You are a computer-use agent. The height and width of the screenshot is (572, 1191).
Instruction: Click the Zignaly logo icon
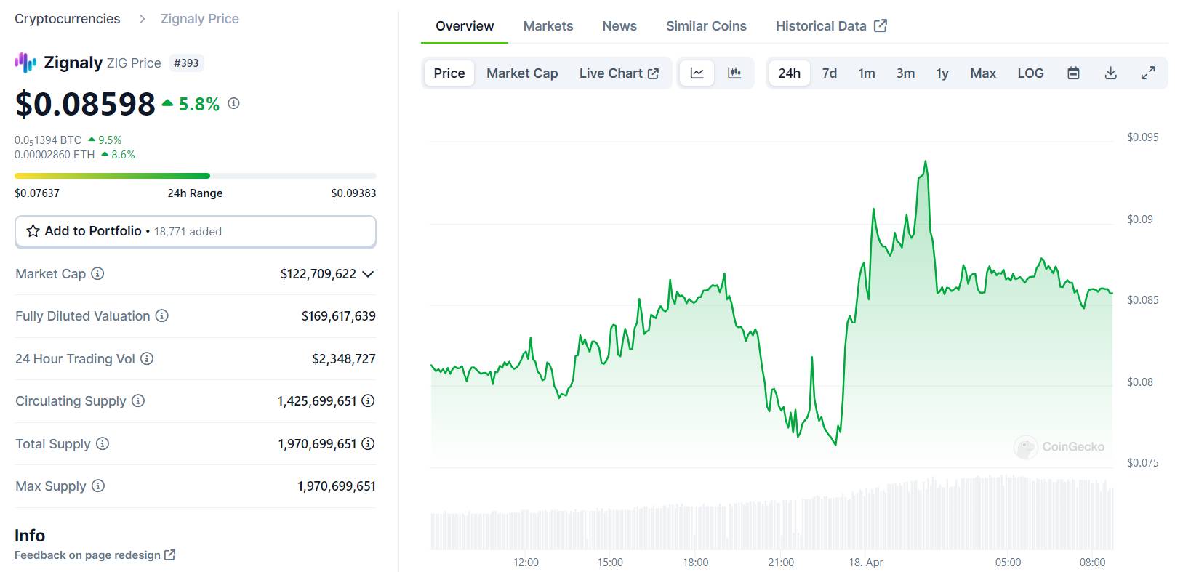point(25,63)
